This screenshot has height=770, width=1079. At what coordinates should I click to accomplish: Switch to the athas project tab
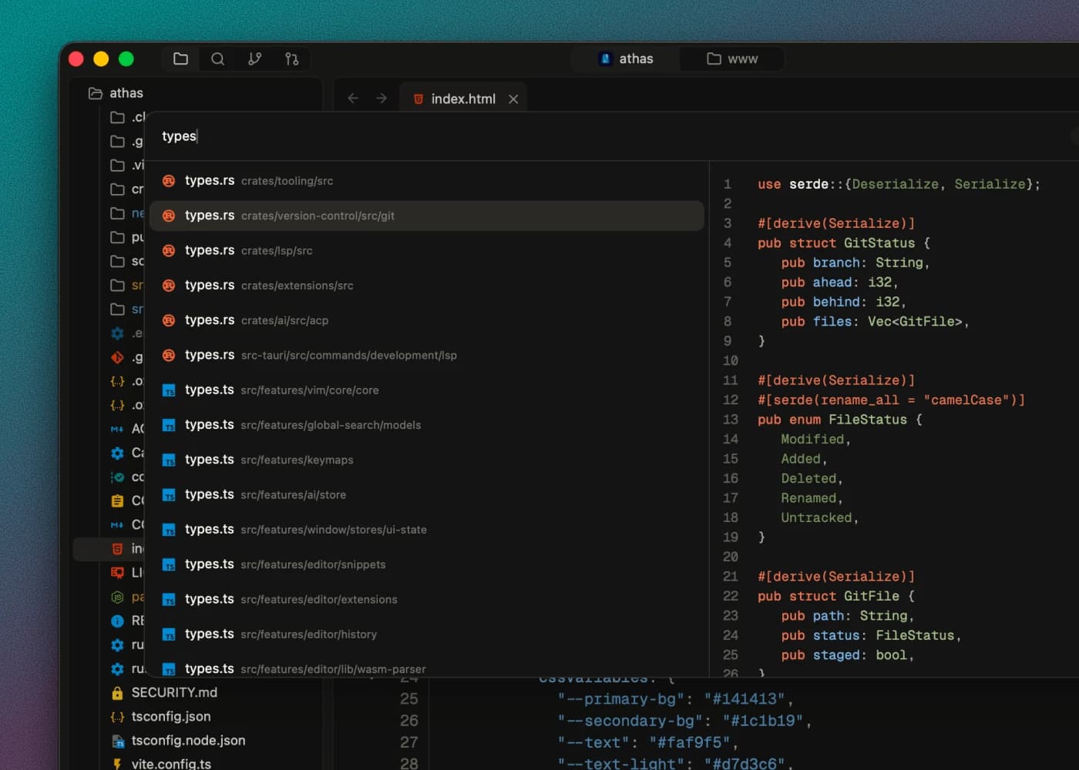(x=626, y=59)
